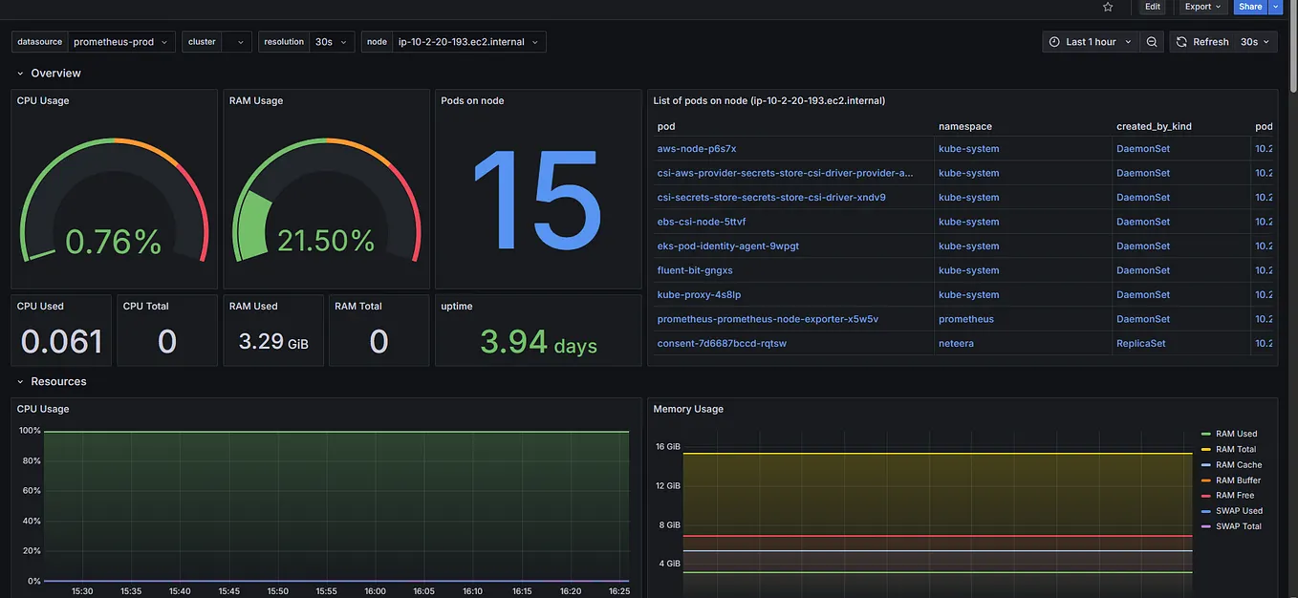
Task: Toggle SWAP Total series in legend
Action: [1238, 526]
